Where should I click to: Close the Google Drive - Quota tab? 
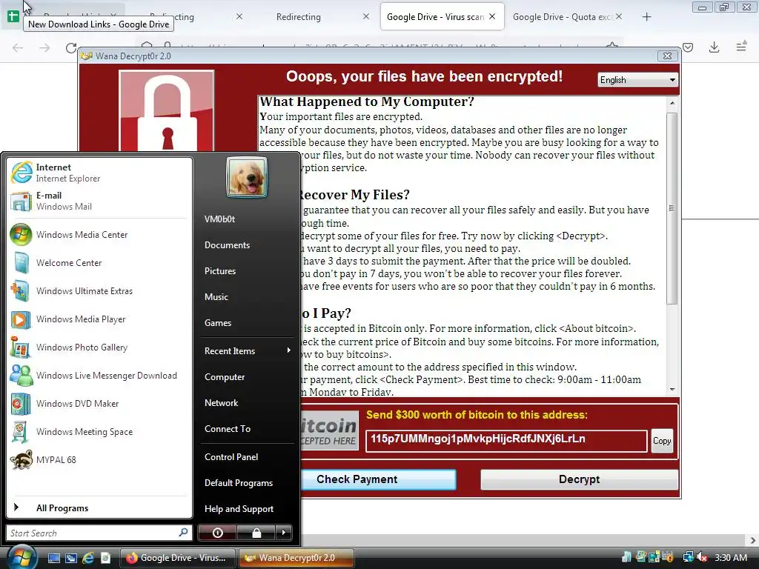click(619, 16)
